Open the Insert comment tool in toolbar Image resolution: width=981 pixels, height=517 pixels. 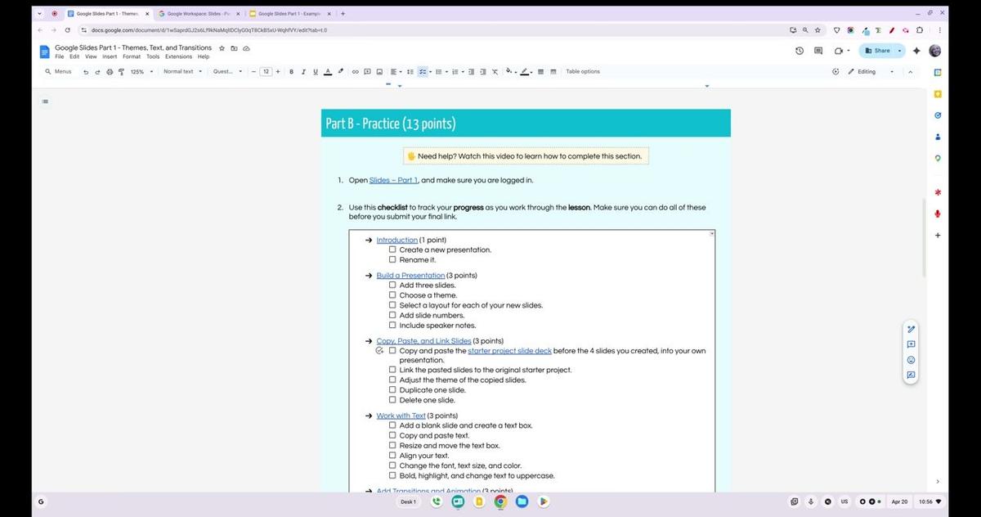367,71
